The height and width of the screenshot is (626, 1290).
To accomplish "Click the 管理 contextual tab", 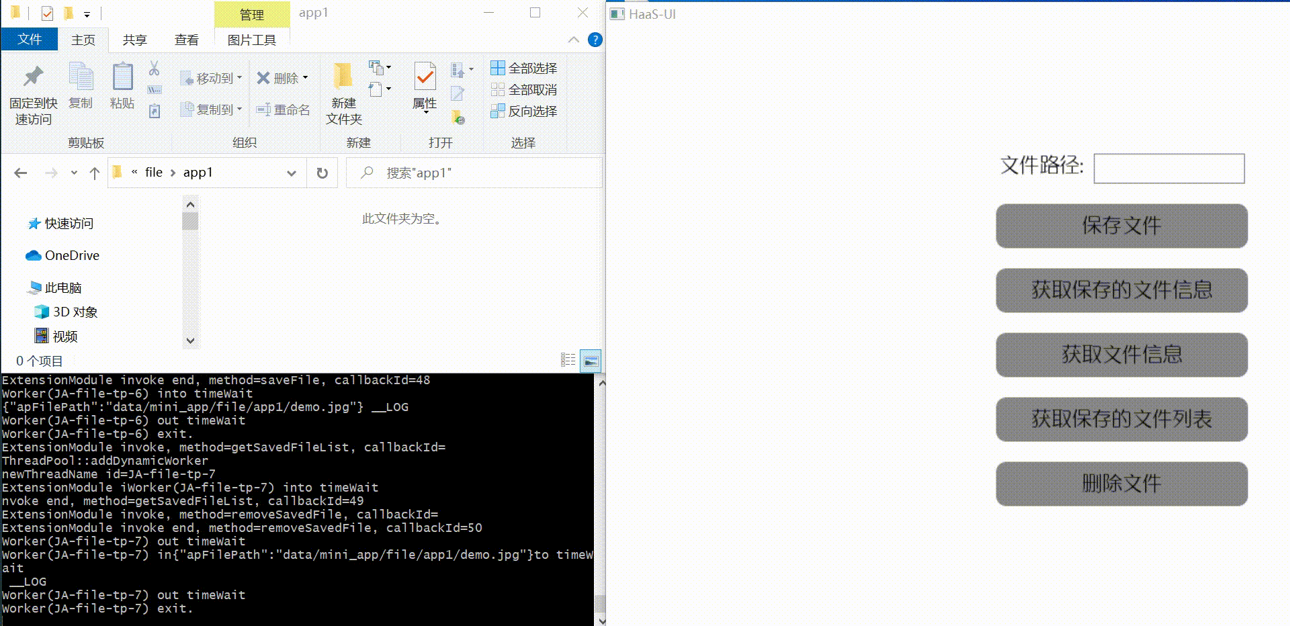I will 252,14.
